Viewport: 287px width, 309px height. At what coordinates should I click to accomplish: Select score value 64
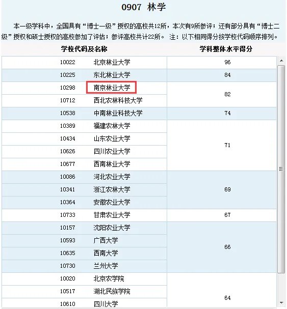coord(227,298)
